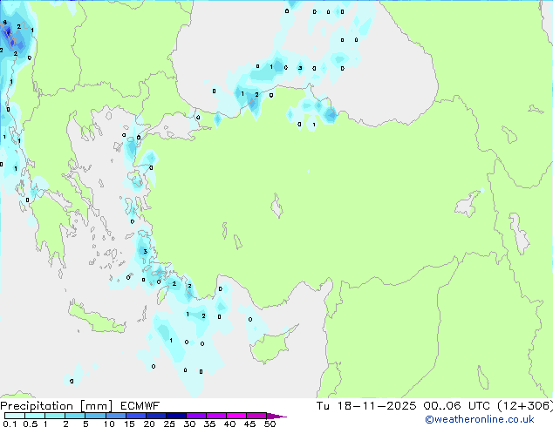The width and height of the screenshot is (553, 427).
Task: Click the '(12+306)' forecast run text
Action: point(525,406)
